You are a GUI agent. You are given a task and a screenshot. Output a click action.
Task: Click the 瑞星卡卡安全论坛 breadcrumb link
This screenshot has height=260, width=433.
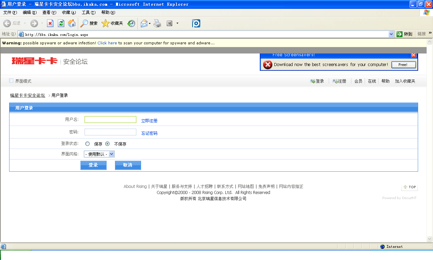click(28, 95)
